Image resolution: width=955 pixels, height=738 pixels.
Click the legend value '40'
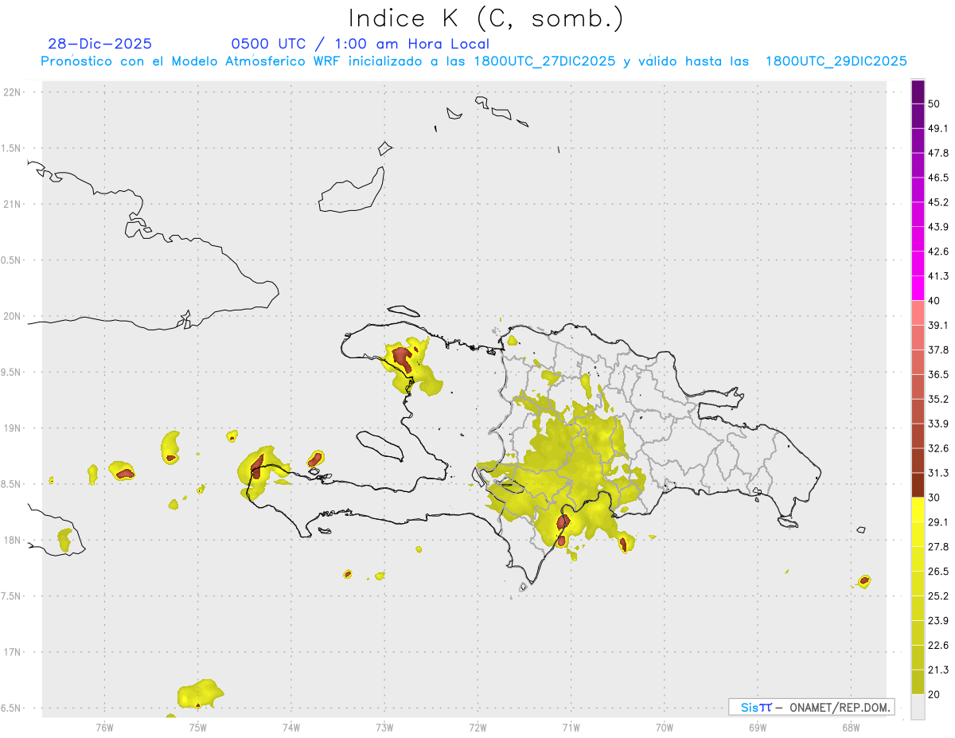(935, 301)
